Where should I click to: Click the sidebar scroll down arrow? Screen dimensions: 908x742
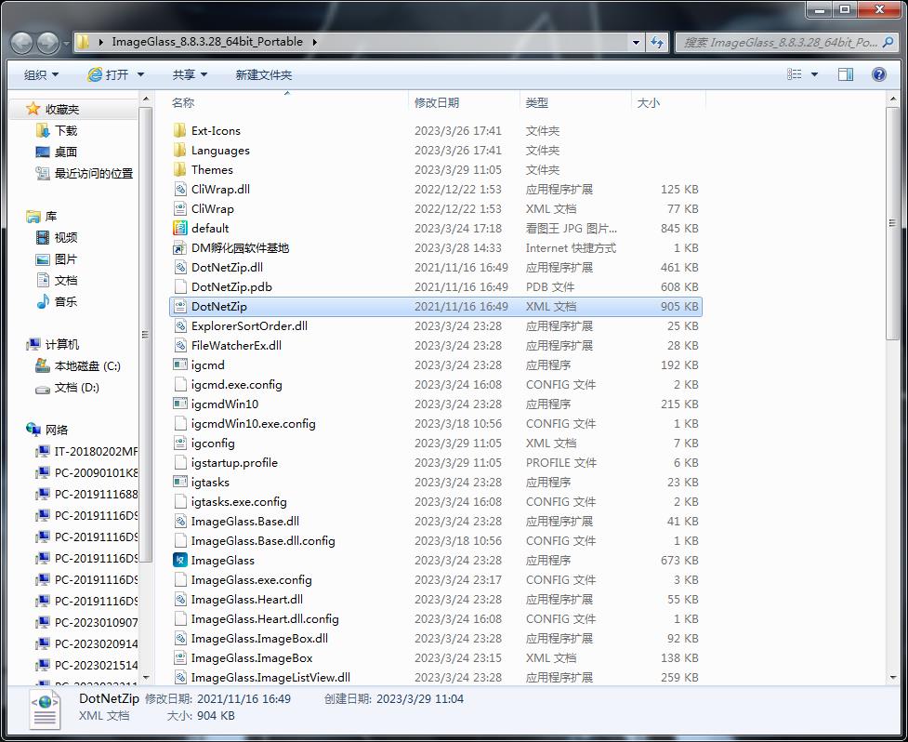pos(146,677)
